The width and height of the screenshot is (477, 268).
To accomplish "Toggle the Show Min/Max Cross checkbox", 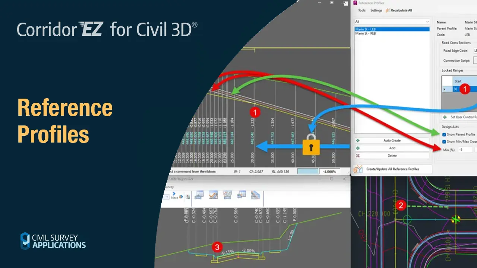I will (444, 142).
